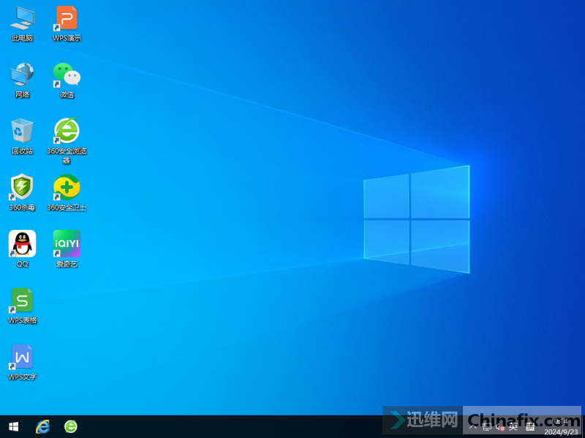Open the network status tray icon
Screen dimensions: 585x438
point(486,427)
